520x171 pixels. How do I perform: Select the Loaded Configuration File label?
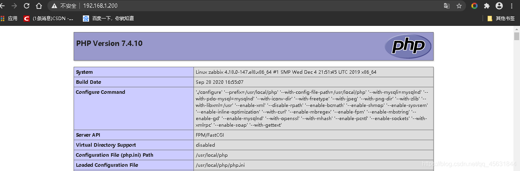pos(107,165)
